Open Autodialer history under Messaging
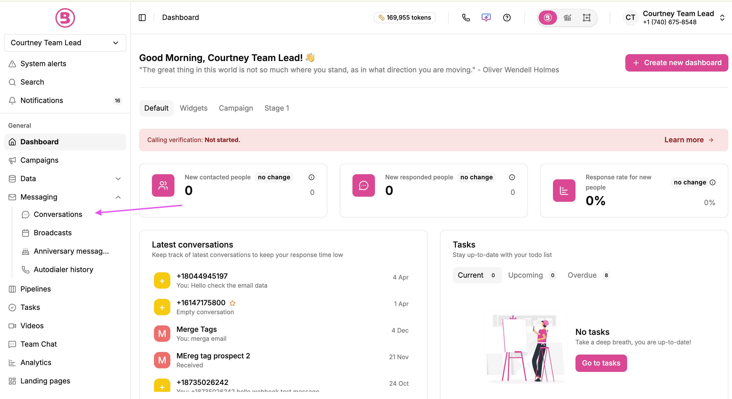This screenshot has height=399, width=732. click(x=63, y=269)
